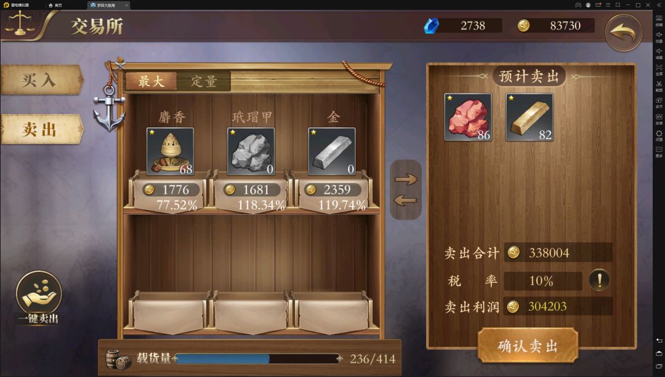This screenshot has width=665, height=377.
Task: Click the 确认卖出 confirm sell button
Action: tap(528, 346)
